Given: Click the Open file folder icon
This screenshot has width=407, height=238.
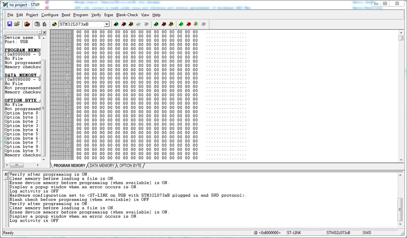Looking at the screenshot, I should [17, 24].
